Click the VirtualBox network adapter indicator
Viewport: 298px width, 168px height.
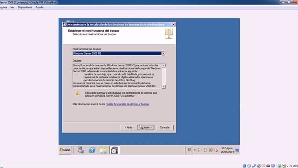[258, 166]
